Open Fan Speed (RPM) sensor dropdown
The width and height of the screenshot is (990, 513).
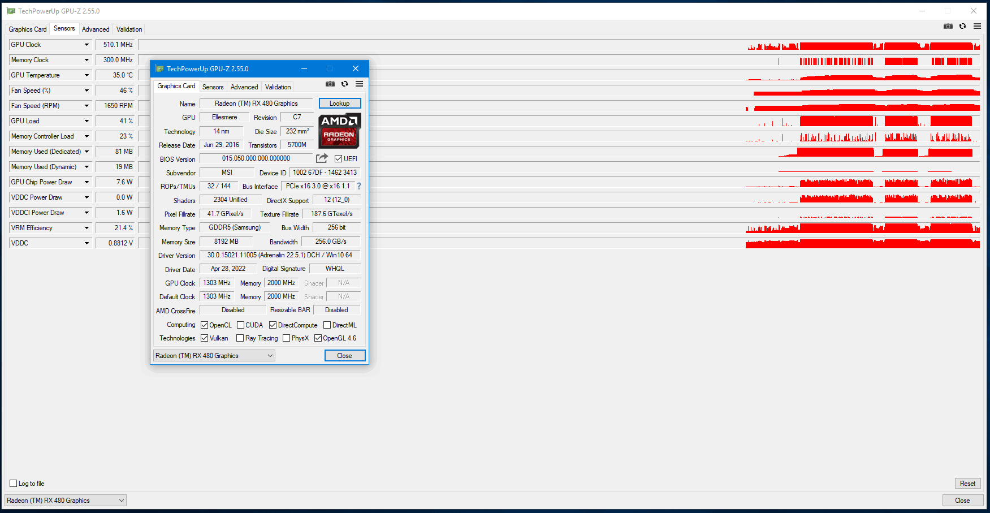click(x=87, y=106)
